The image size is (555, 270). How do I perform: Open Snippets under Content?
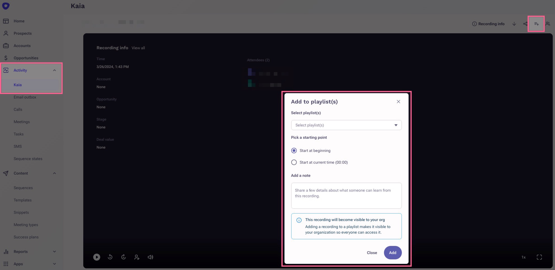21,212
